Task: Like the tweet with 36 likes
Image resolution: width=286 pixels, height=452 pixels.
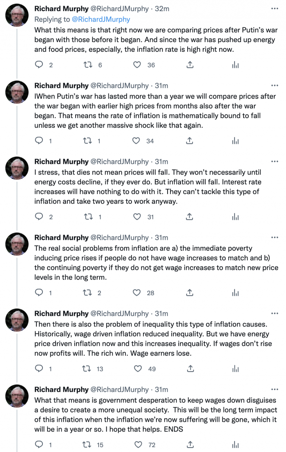Action: point(137,65)
